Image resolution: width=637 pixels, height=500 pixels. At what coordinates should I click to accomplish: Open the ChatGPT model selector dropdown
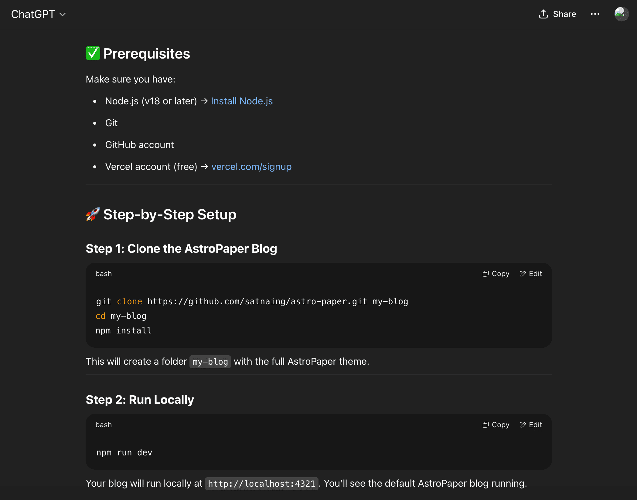39,14
